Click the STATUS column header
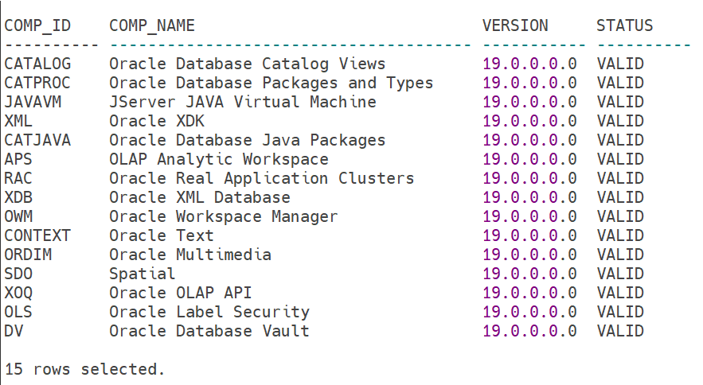Image resolution: width=703 pixels, height=385 pixels. click(624, 26)
